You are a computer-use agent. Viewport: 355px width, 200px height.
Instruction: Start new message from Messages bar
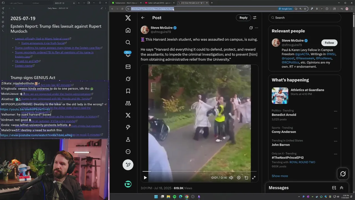coord(334,188)
